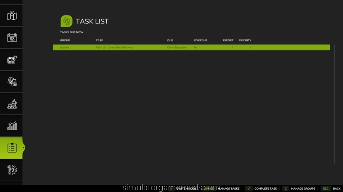Image resolution: width=343 pixels, height=192 pixels.
Task: Select the sgmods Field-13 task row
Action: pyautogui.click(x=191, y=47)
